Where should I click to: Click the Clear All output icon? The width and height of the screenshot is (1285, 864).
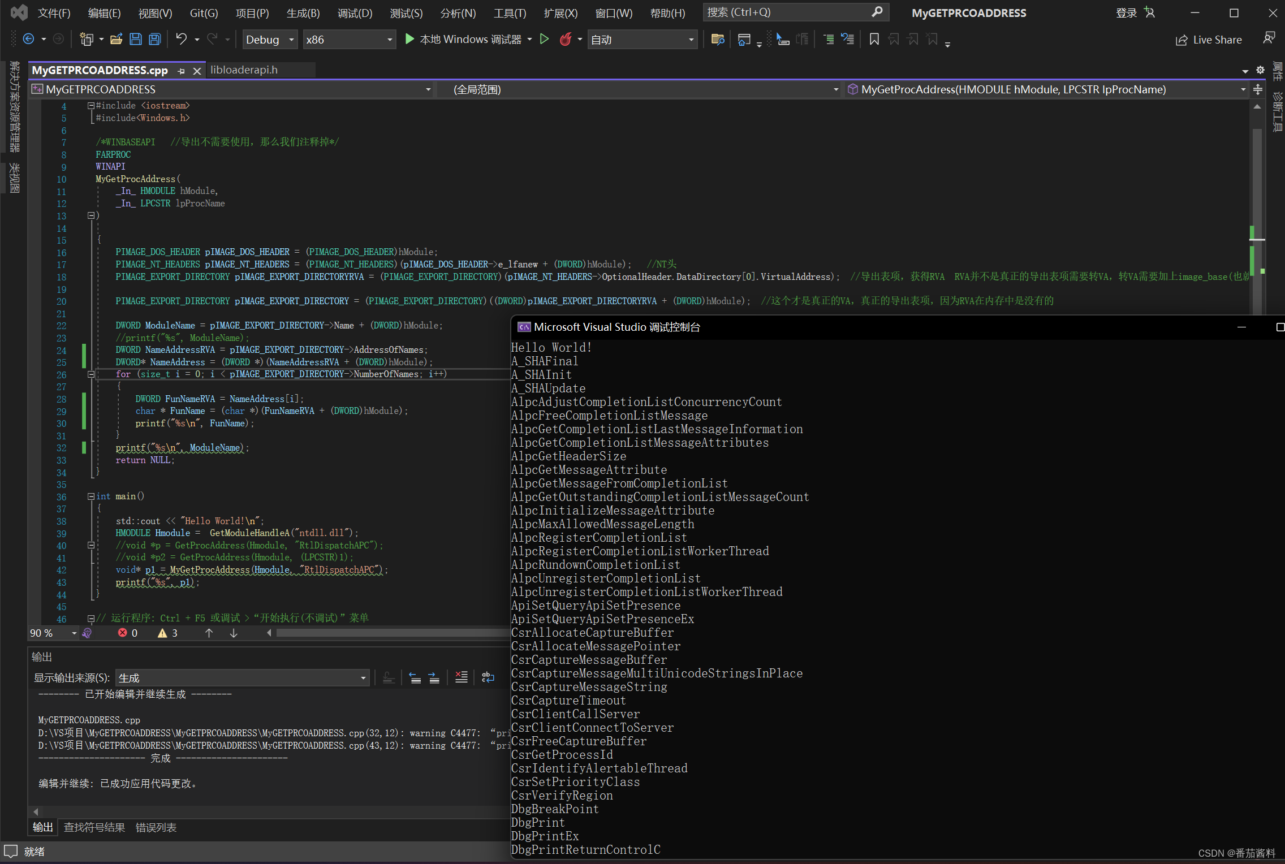(x=462, y=677)
